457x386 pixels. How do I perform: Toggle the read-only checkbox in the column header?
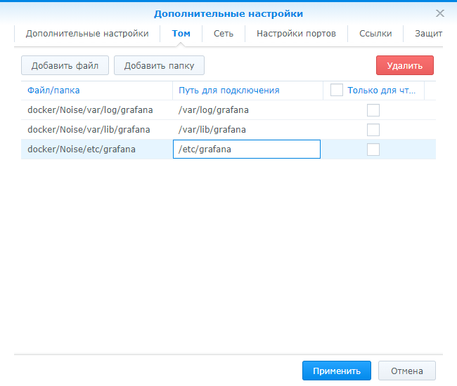point(337,90)
